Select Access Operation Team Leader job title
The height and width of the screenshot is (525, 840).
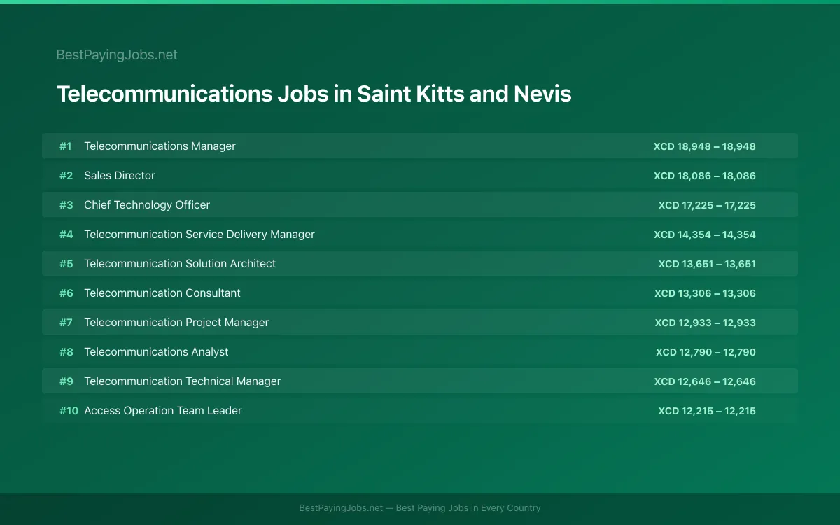163,410
